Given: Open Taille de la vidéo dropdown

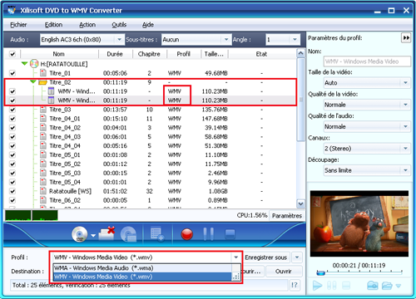Looking at the screenshot, I should pos(367,82).
